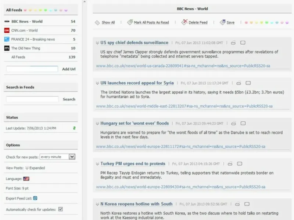294x220 pixels.
Task: Refresh feeds using green Status update icon
Action: pos(74,128)
